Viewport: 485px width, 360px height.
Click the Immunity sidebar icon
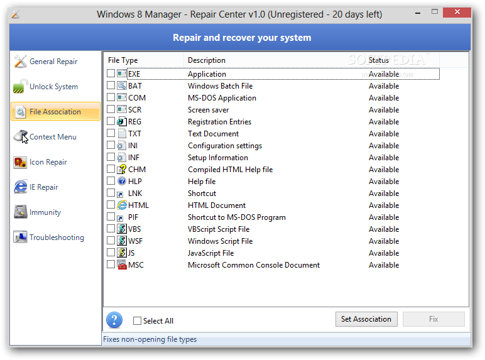[x=20, y=212]
